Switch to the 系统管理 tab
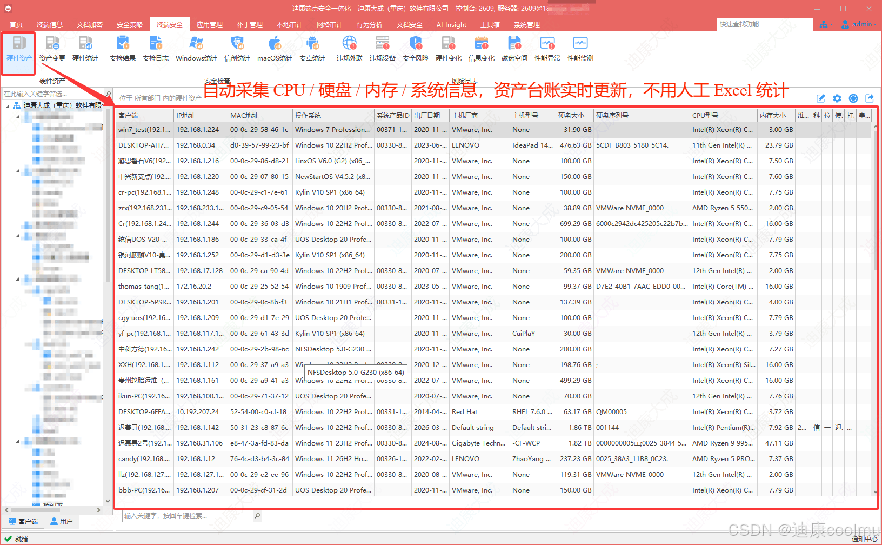The image size is (882, 545). click(527, 24)
